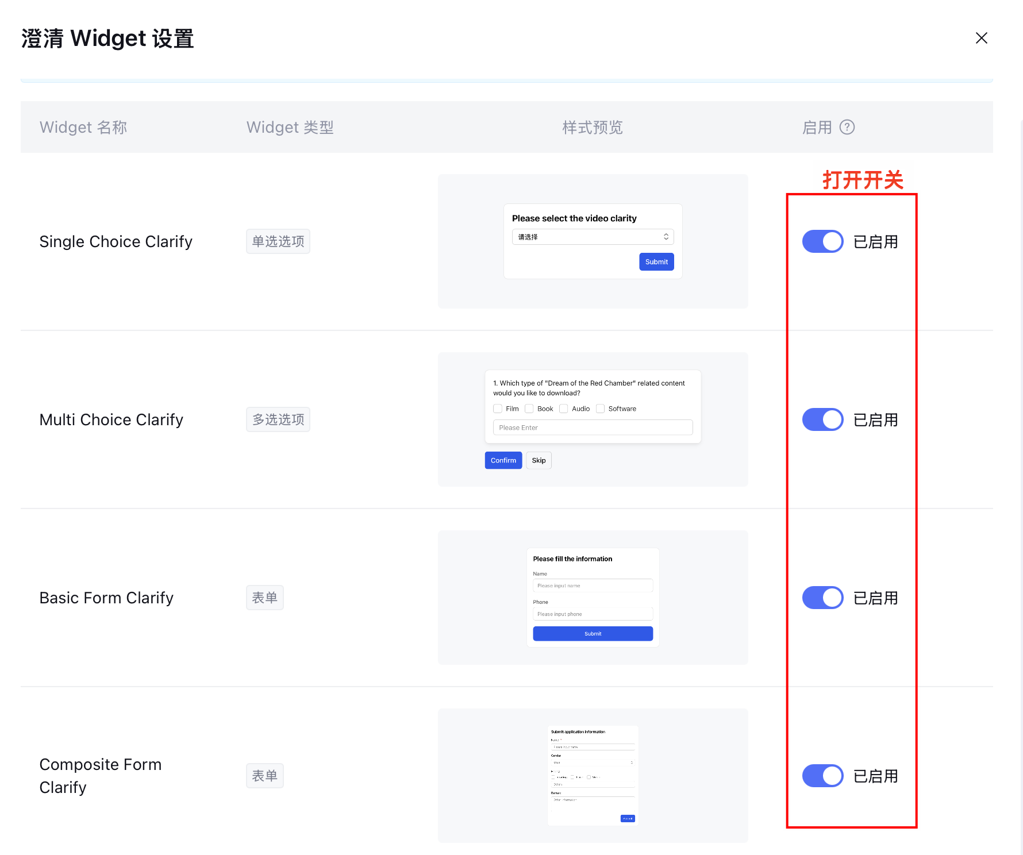
Task: Check the Book checkbox
Action: 529,409
